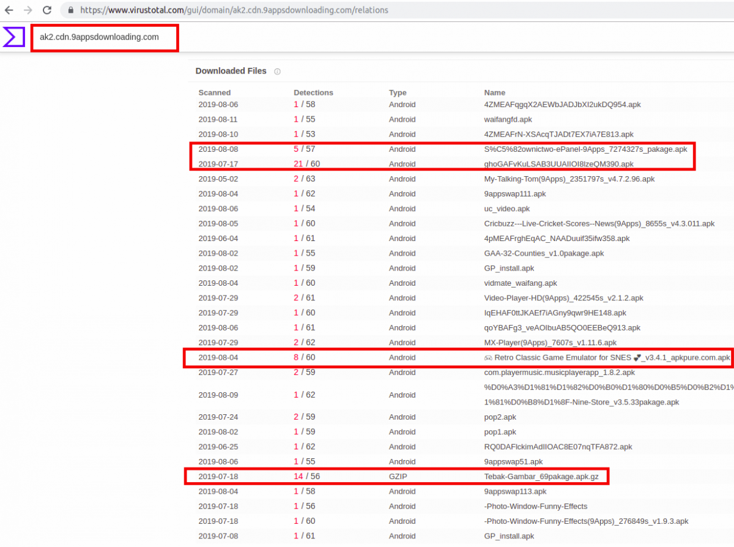Click the gamepad icon in Retro Classic row
Viewport: 734px width, 547px height.
tap(488, 357)
